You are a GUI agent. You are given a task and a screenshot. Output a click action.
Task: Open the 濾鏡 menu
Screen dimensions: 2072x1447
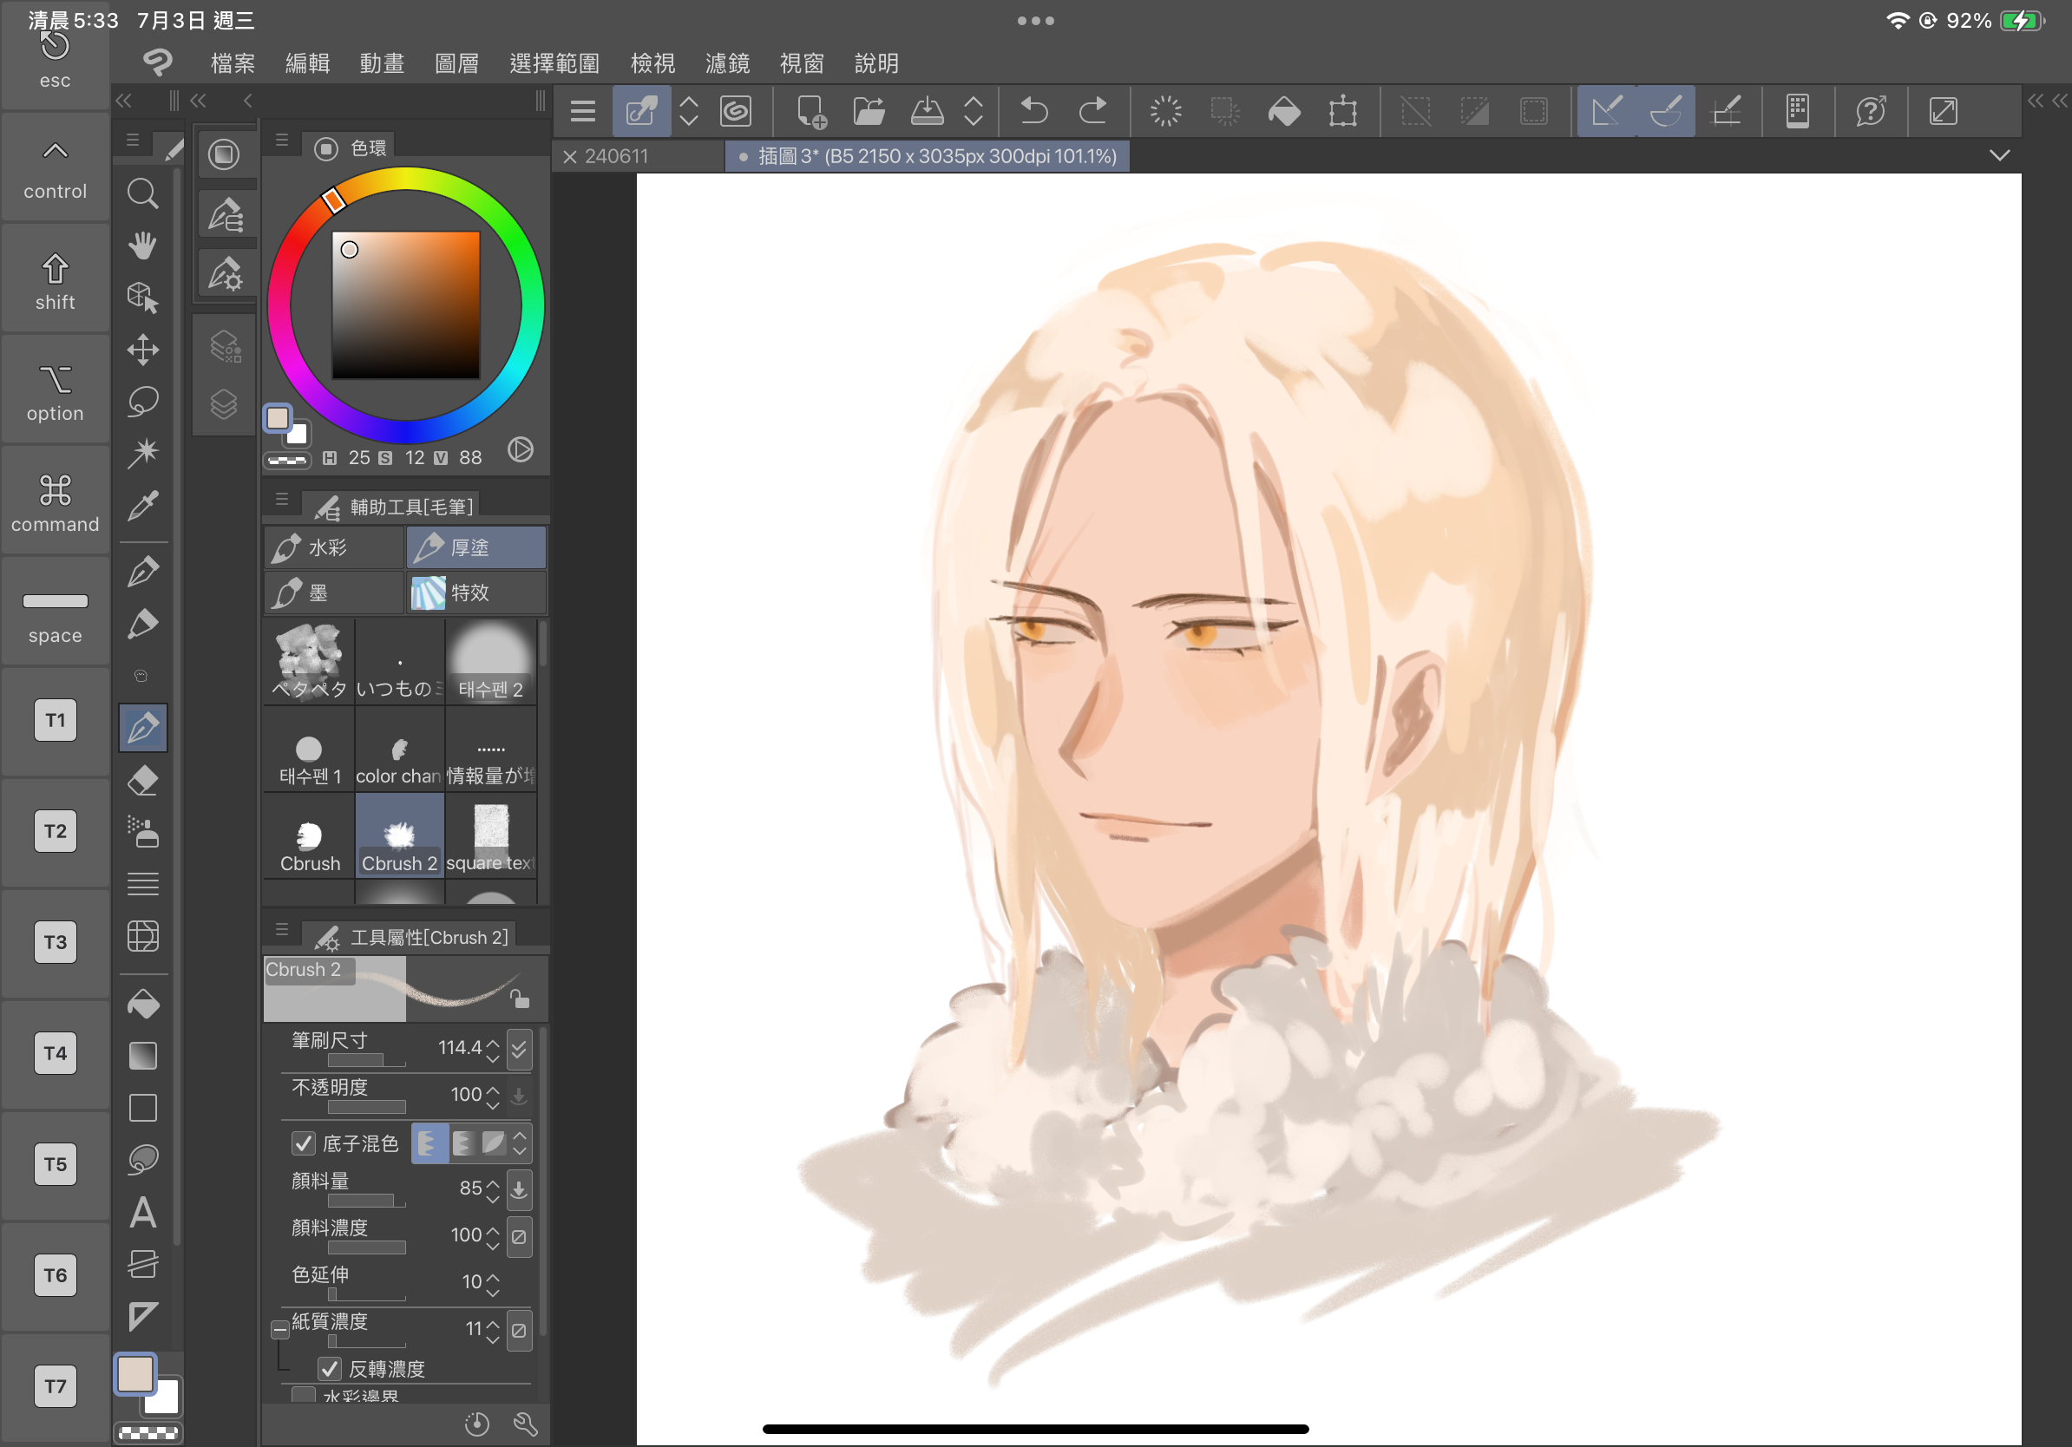(727, 63)
